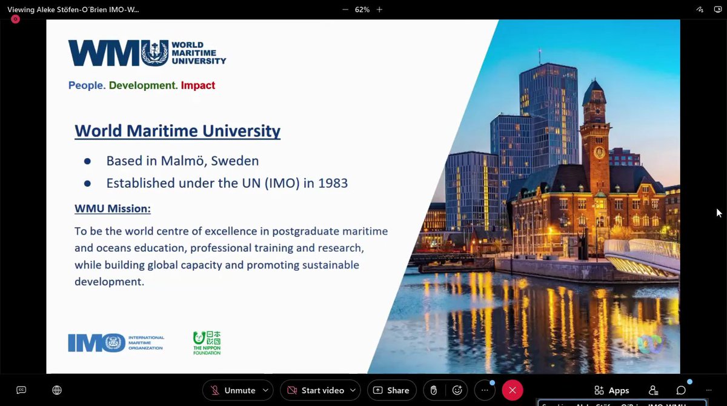
Task: Click the WMU logo on the slide
Action: (x=147, y=53)
